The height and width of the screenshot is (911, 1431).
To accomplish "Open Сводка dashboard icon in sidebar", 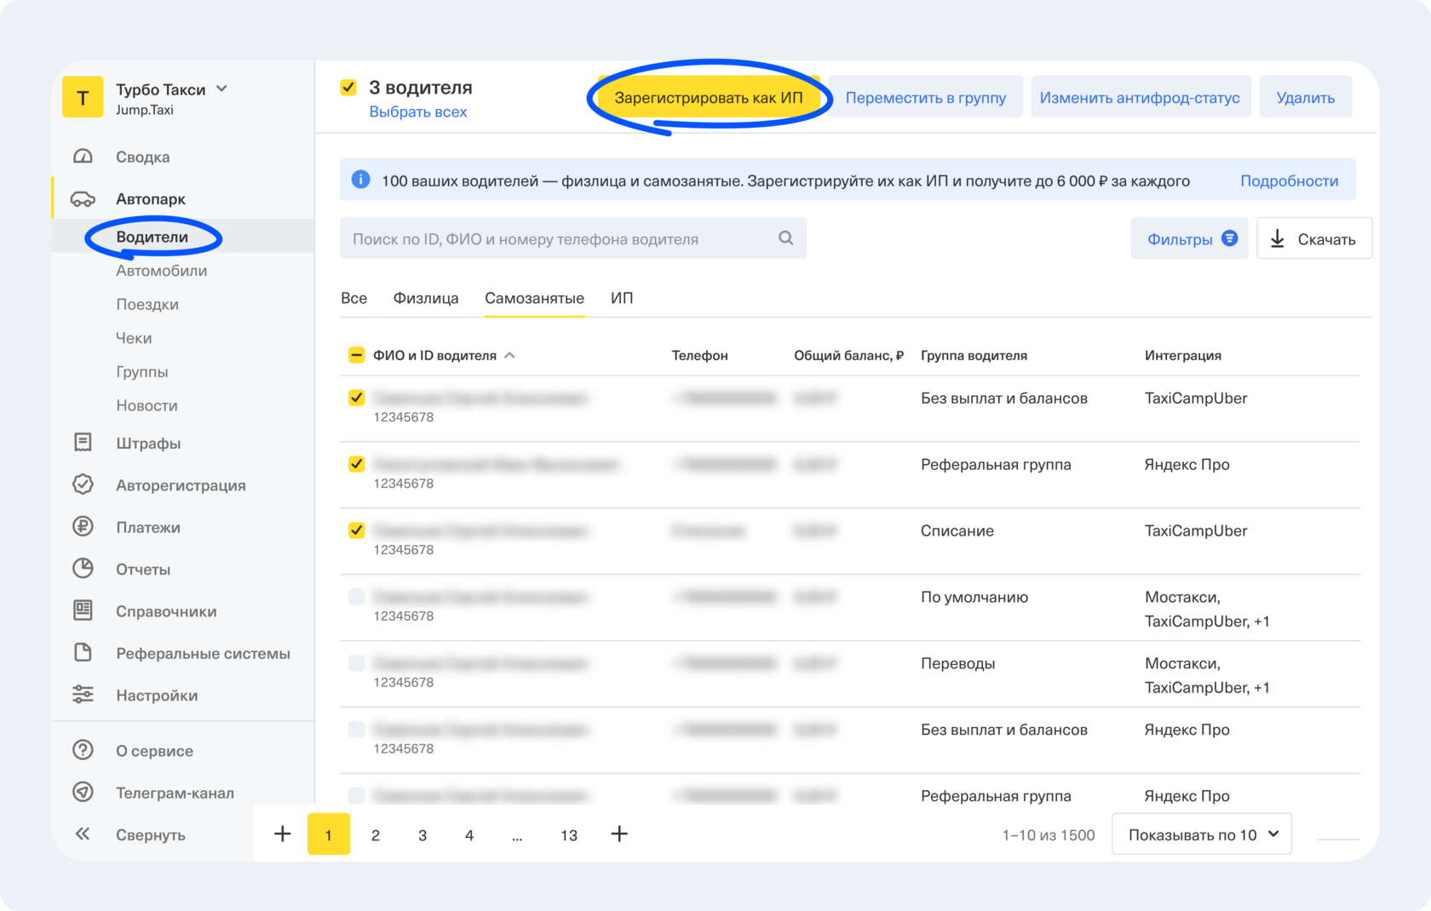I will pos(83,157).
